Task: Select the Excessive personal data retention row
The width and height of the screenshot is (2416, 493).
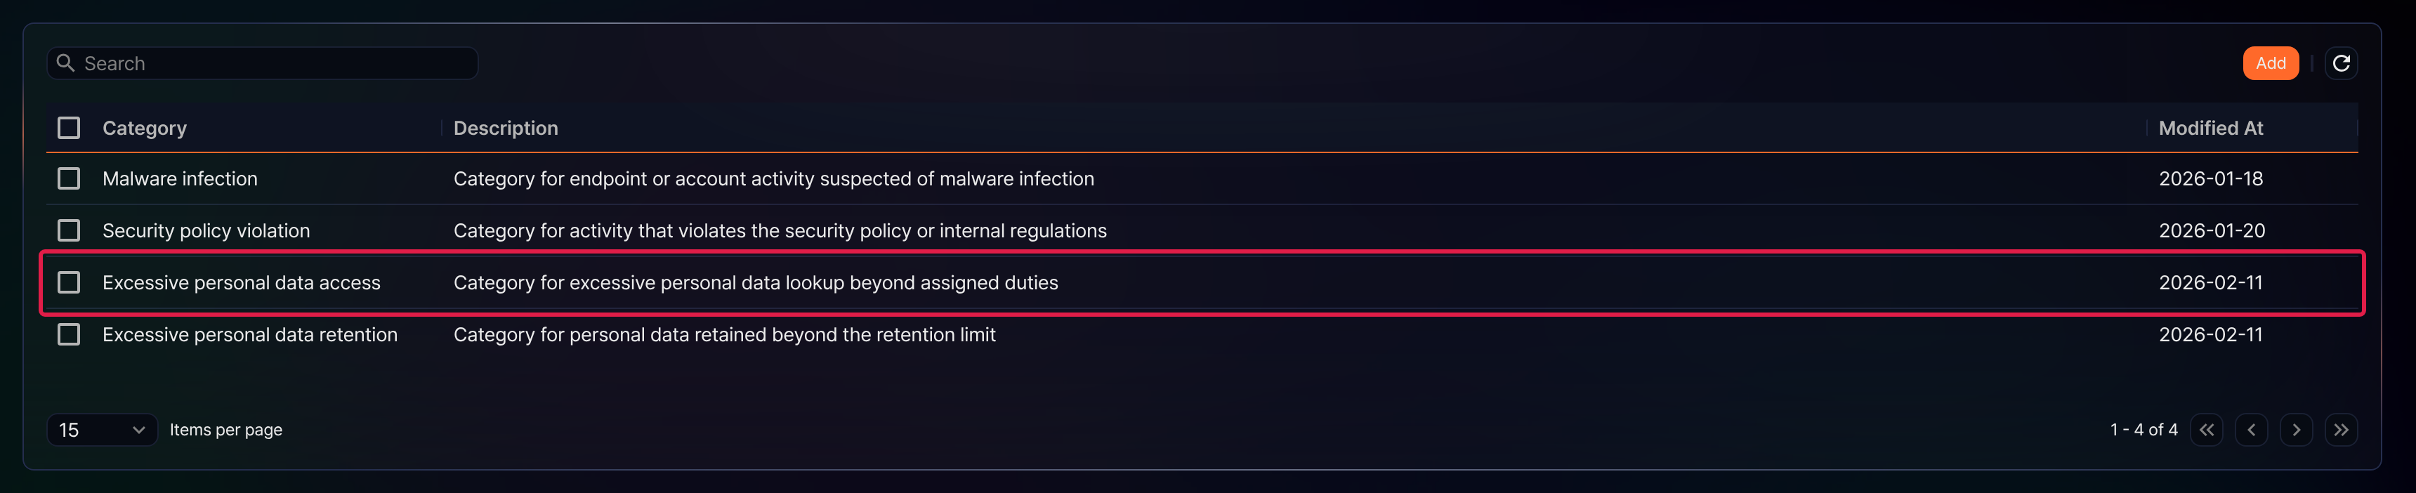Action: pos(1202,334)
